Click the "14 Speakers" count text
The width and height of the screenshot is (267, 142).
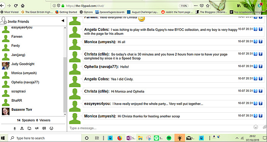(x=26, y=120)
